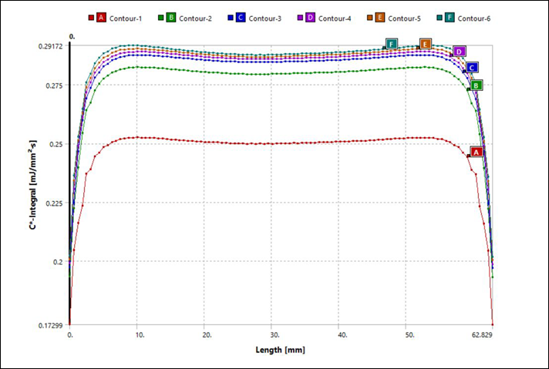
Task: Click curve tag B on the green curve
Action: click(x=477, y=86)
